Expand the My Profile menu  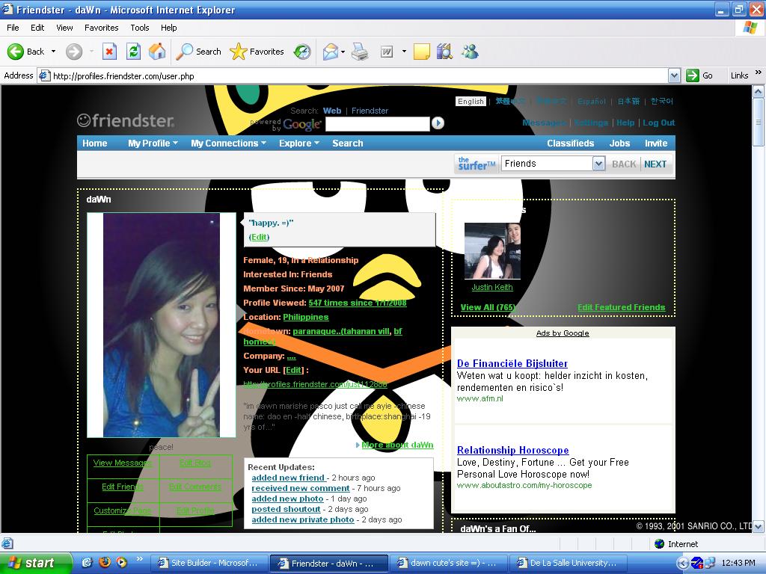point(153,143)
